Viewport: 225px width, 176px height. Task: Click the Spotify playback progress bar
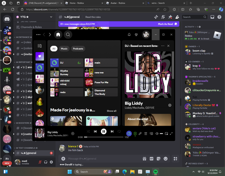pyautogui.click(x=103, y=137)
